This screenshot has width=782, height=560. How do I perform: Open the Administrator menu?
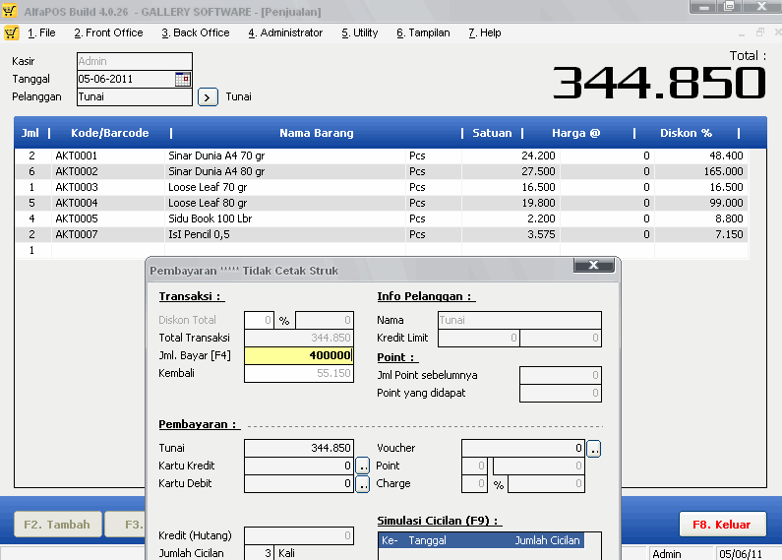[285, 32]
